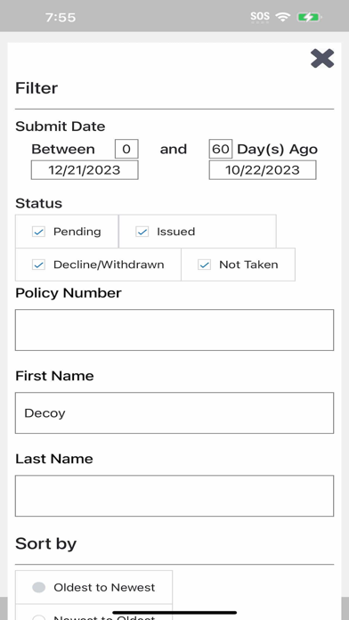Viewport: 349px width, 620px height.
Task: Toggle the Decline/Withdrawn checkbox
Action: [x=39, y=265]
